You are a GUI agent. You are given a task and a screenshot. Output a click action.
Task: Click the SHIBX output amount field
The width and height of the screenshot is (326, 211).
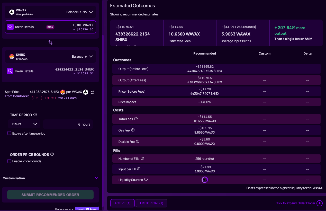[75, 69]
